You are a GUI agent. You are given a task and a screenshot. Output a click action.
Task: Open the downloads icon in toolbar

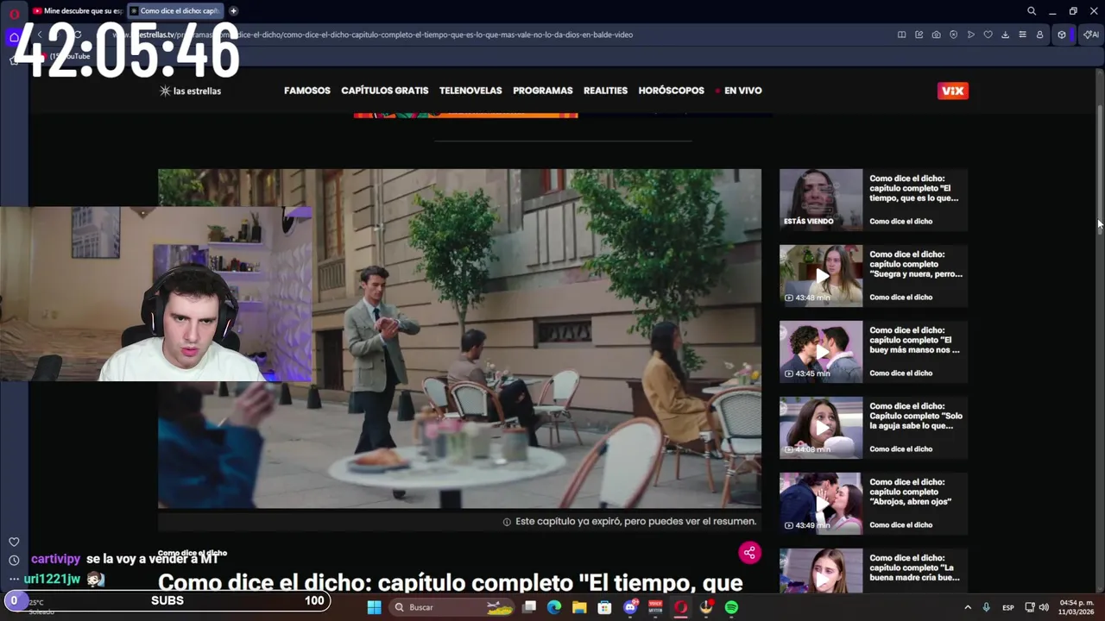[1005, 34]
